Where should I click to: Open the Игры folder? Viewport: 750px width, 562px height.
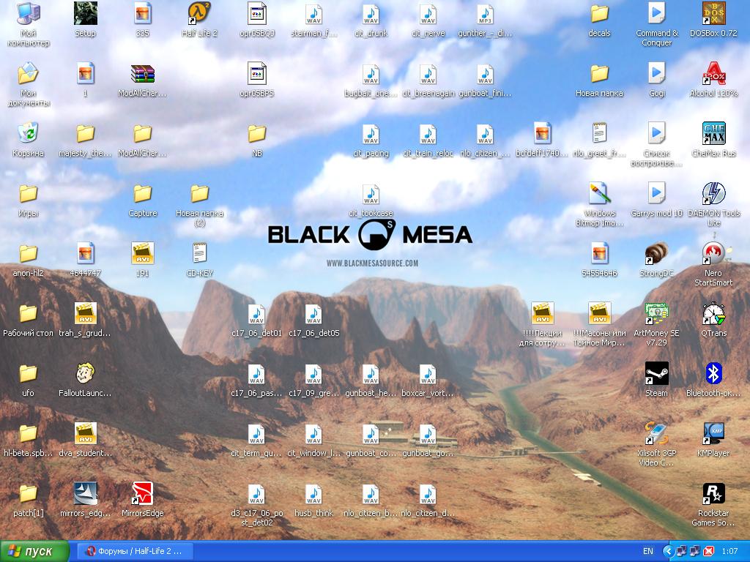29,193
